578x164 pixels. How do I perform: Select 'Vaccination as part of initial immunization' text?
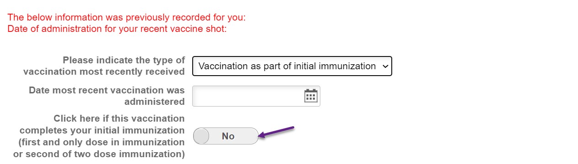[287, 66]
